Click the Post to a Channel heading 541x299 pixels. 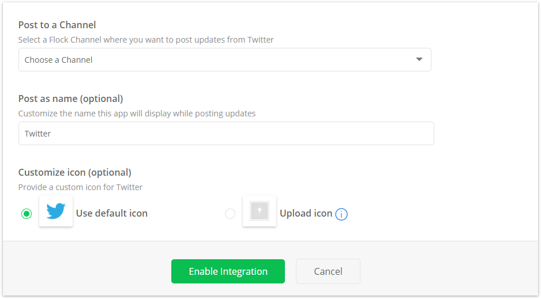pyautogui.click(x=57, y=25)
